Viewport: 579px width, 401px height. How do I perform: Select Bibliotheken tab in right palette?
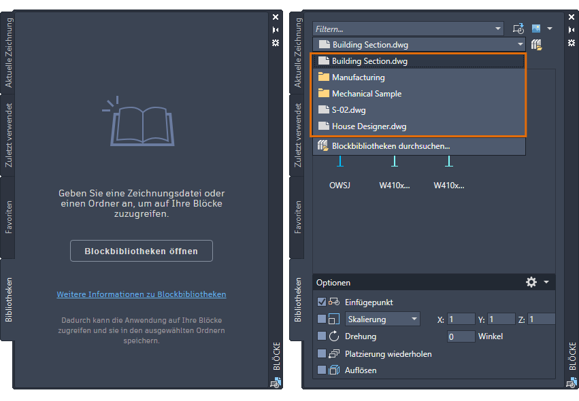297,300
